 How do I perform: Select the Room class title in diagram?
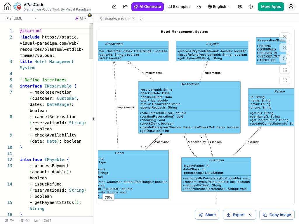pyautogui.click(x=119, y=153)
